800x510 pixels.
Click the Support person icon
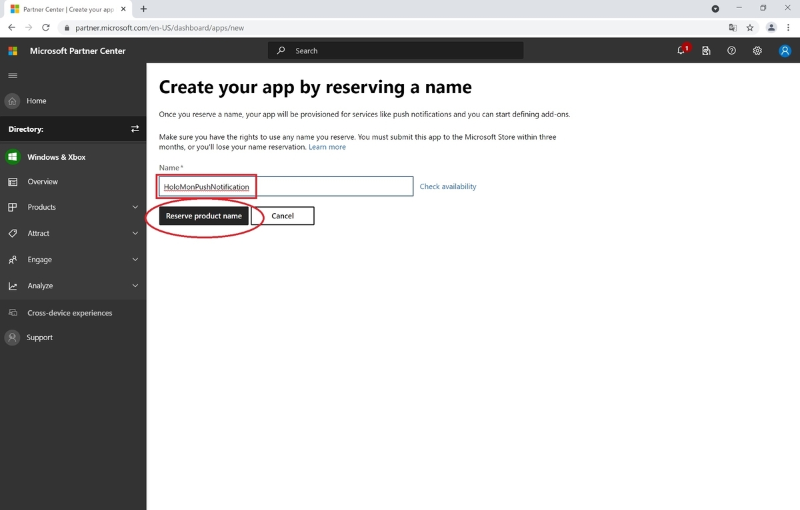coord(12,338)
